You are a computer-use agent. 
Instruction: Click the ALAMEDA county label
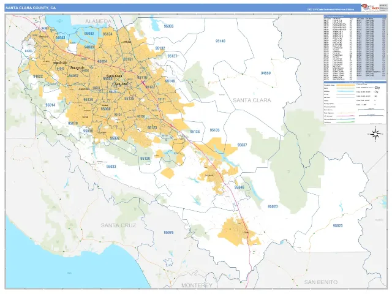[98, 21]
